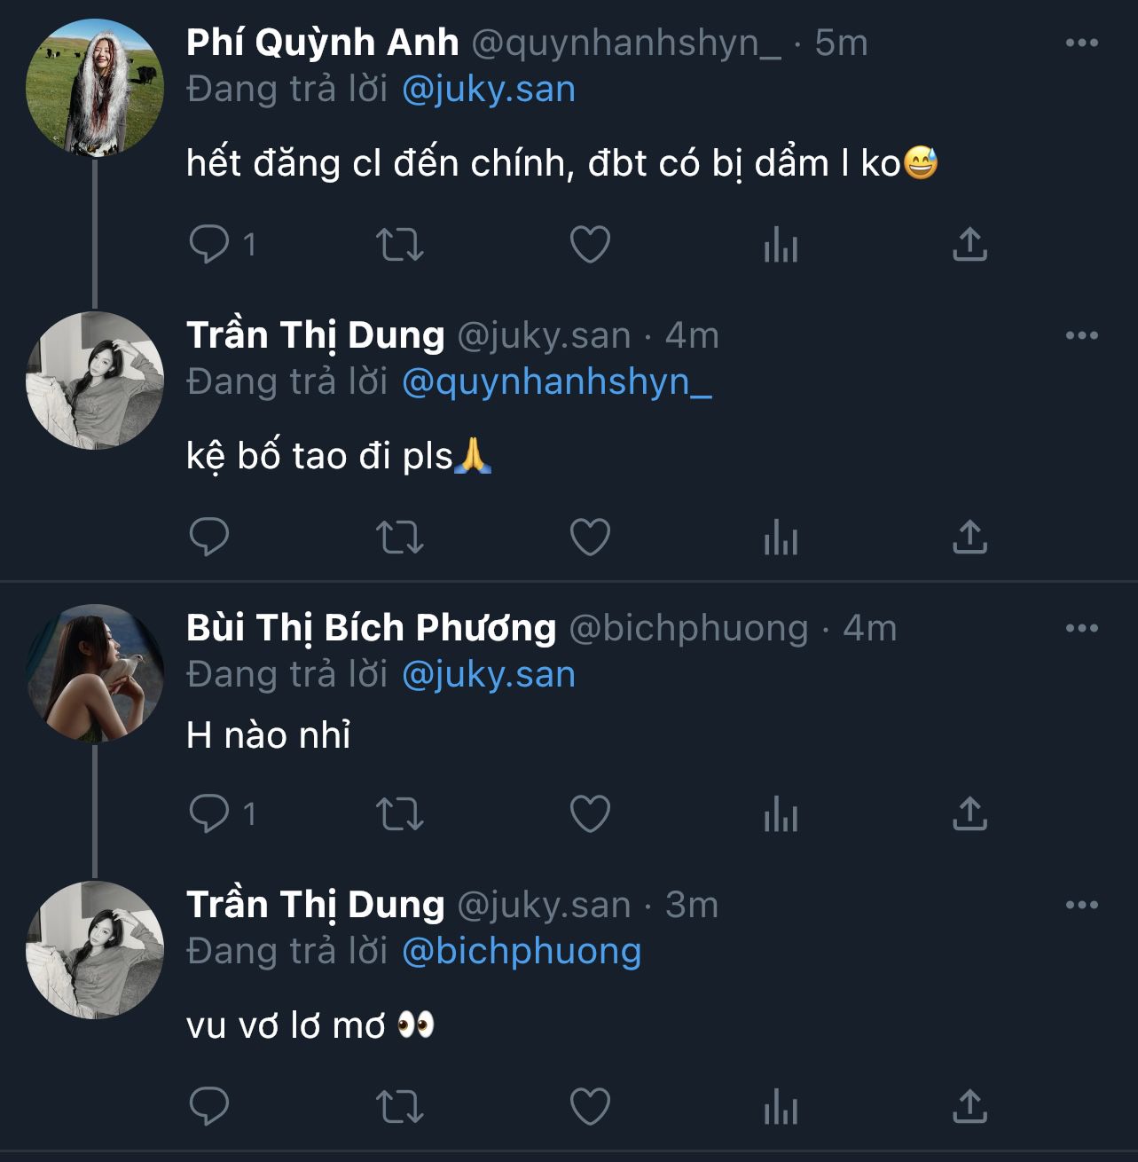Open Bùi Thị Bích Phương's profile name

[x=371, y=628]
